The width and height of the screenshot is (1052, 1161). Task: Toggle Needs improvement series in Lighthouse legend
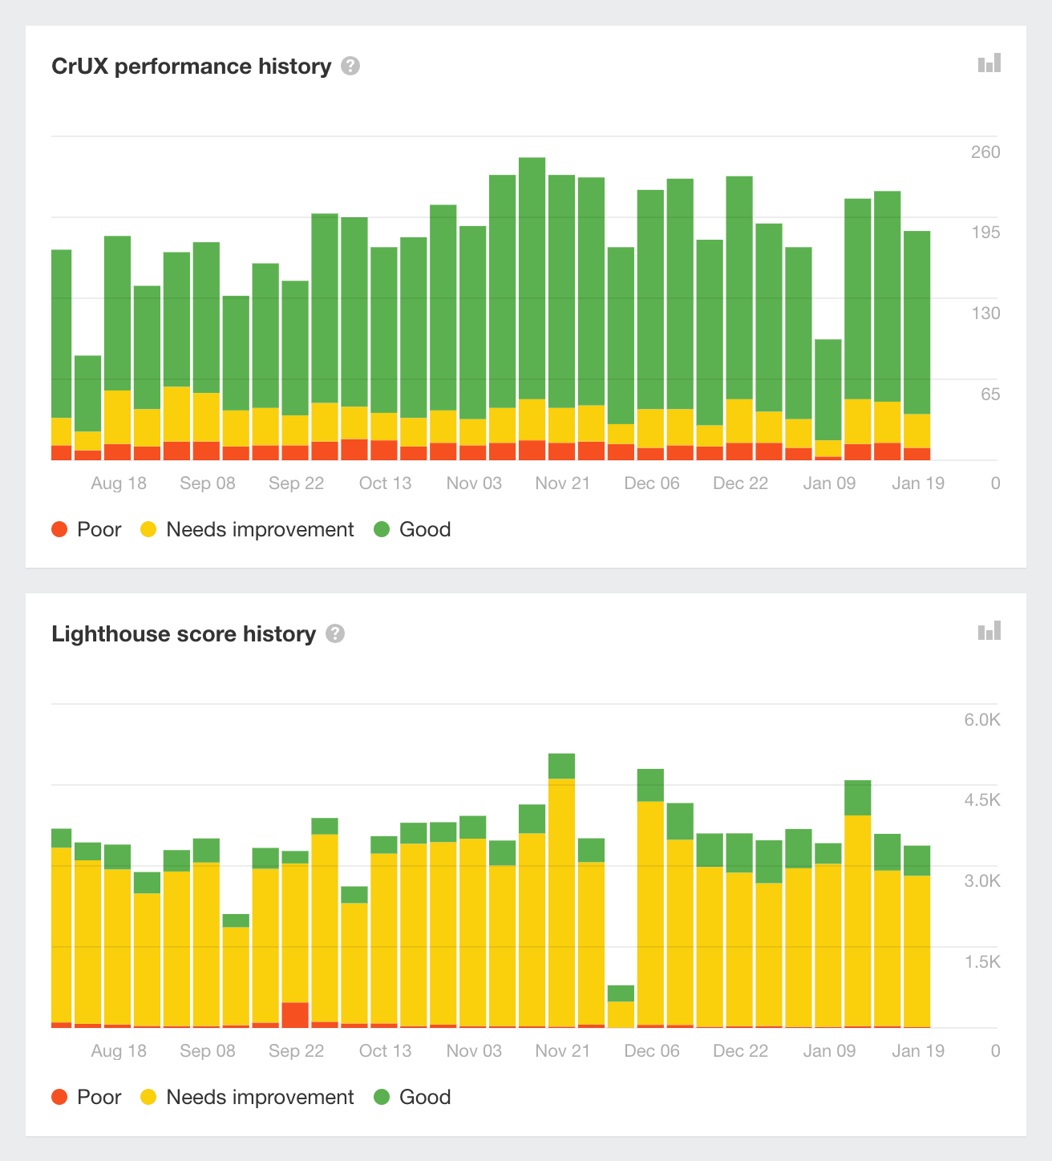tap(259, 1097)
